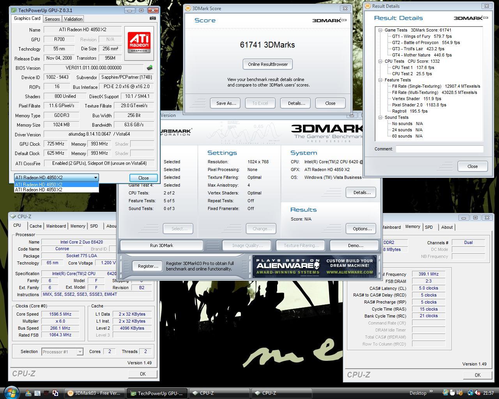Viewport: 499px width, 399px height.
Task: Collapse the Feature Tests tree node
Action: coord(380,80)
